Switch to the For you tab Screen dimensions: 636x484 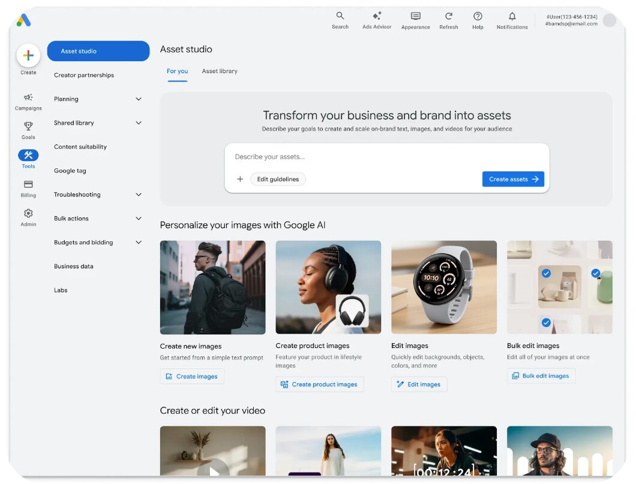177,71
